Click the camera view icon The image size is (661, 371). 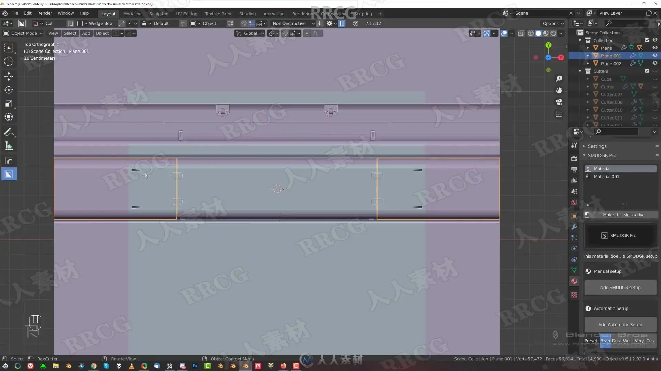point(559,102)
